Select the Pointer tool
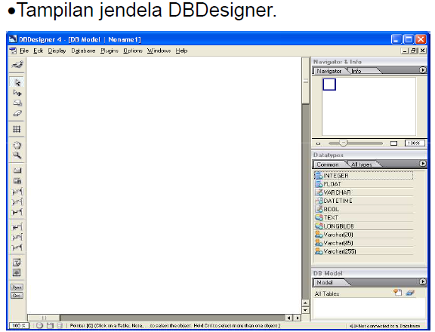 17,82
